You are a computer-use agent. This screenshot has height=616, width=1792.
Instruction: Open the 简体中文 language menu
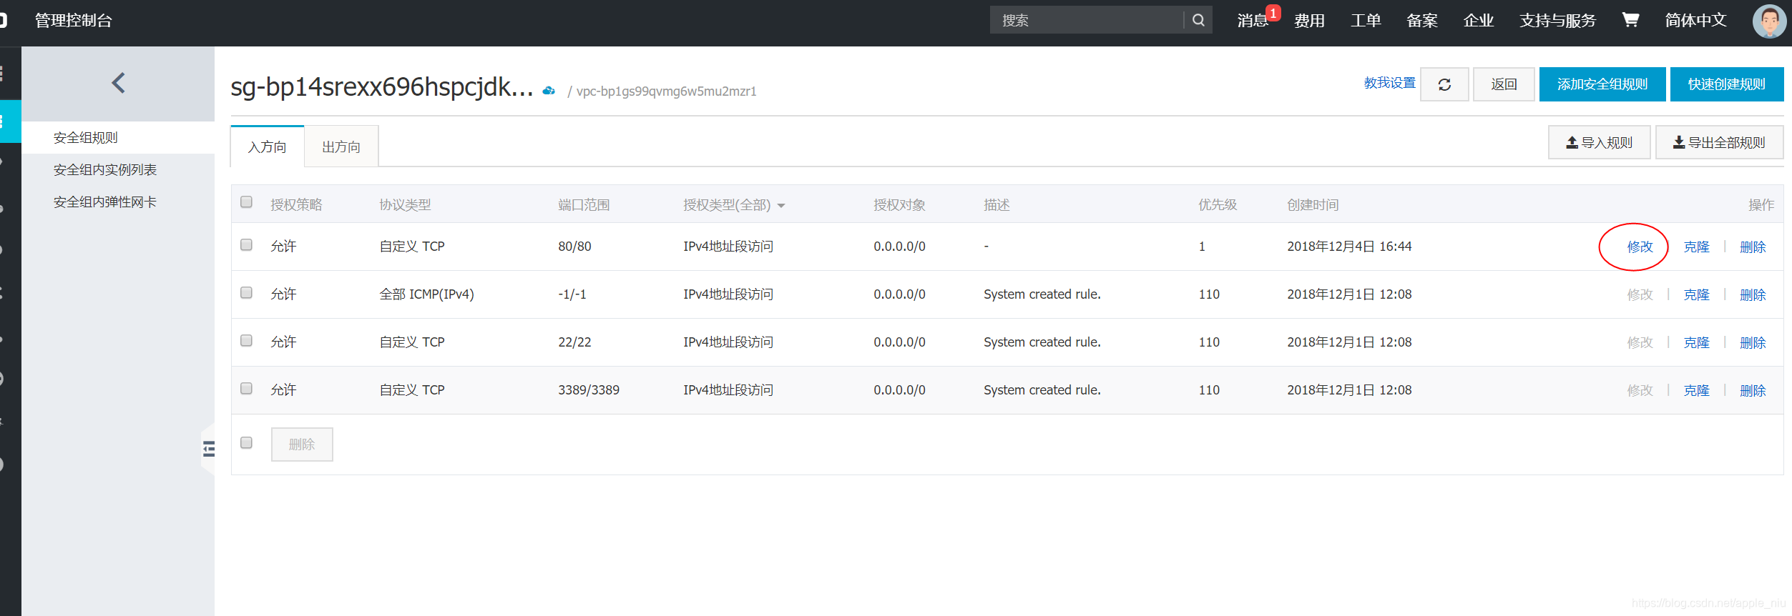pos(1695,20)
